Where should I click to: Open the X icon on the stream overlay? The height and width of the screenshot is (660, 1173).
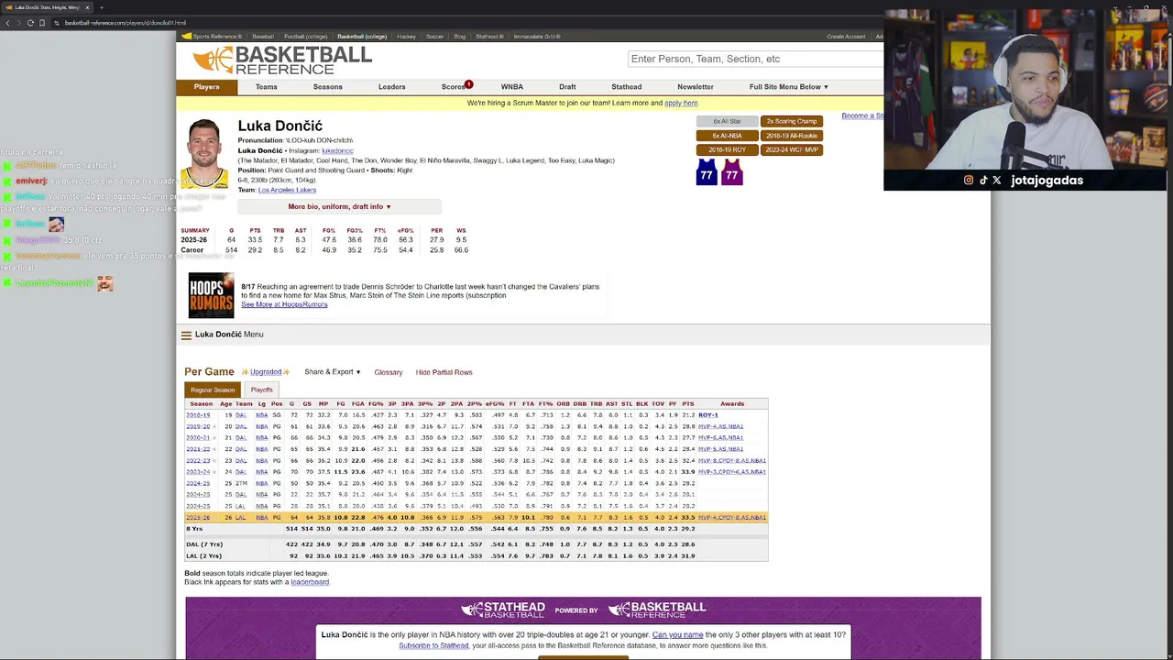997,181
